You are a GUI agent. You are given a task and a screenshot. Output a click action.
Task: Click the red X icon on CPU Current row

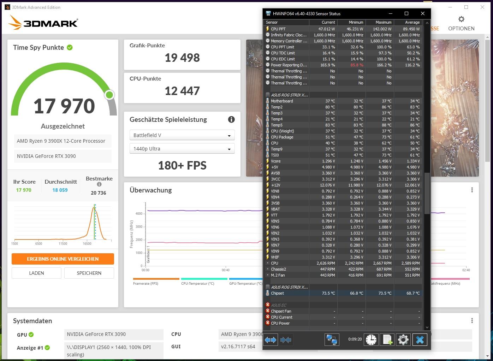point(268,317)
